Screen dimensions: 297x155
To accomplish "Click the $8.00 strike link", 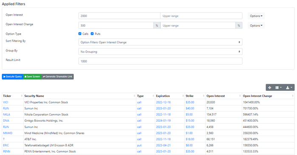I will pos(189,145).
